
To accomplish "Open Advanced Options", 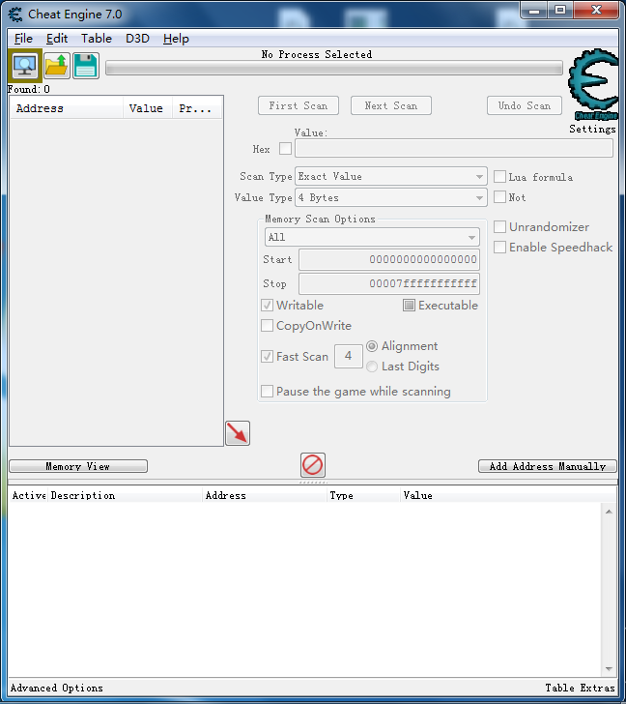I will coord(56,688).
